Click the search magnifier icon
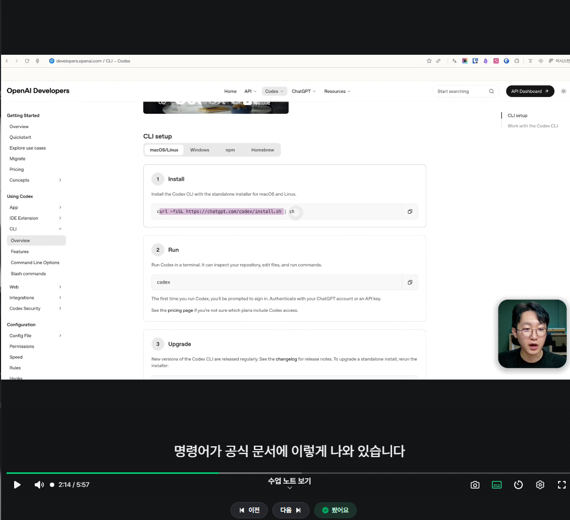The width and height of the screenshot is (570, 520). [x=491, y=91]
